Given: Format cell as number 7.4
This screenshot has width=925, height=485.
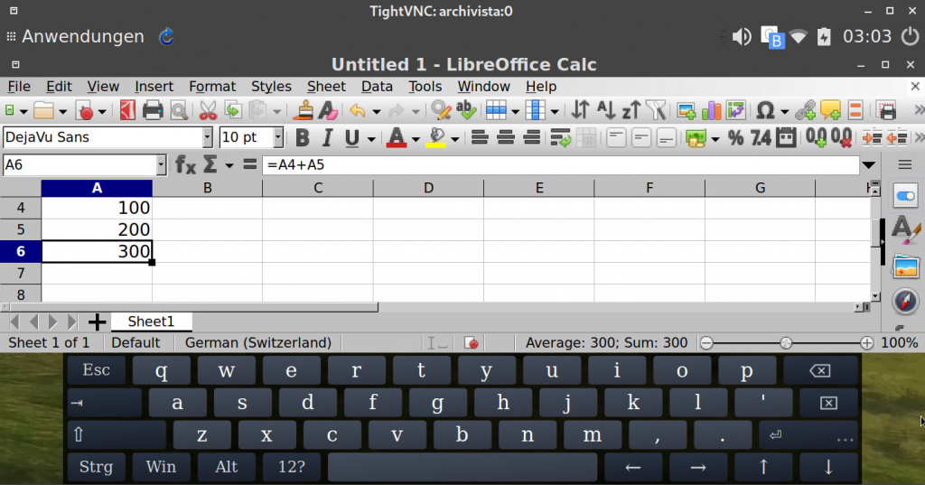Looking at the screenshot, I should [761, 138].
